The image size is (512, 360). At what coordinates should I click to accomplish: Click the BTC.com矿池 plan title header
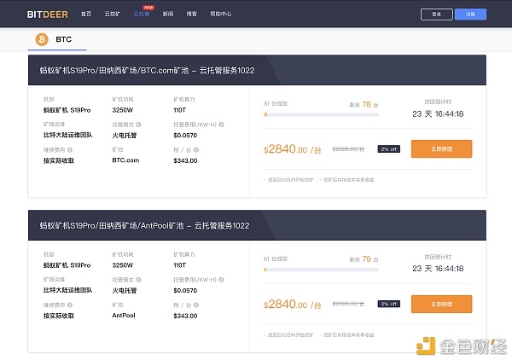point(257,70)
